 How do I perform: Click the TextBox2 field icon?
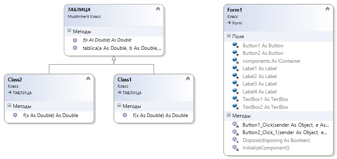click(236, 107)
